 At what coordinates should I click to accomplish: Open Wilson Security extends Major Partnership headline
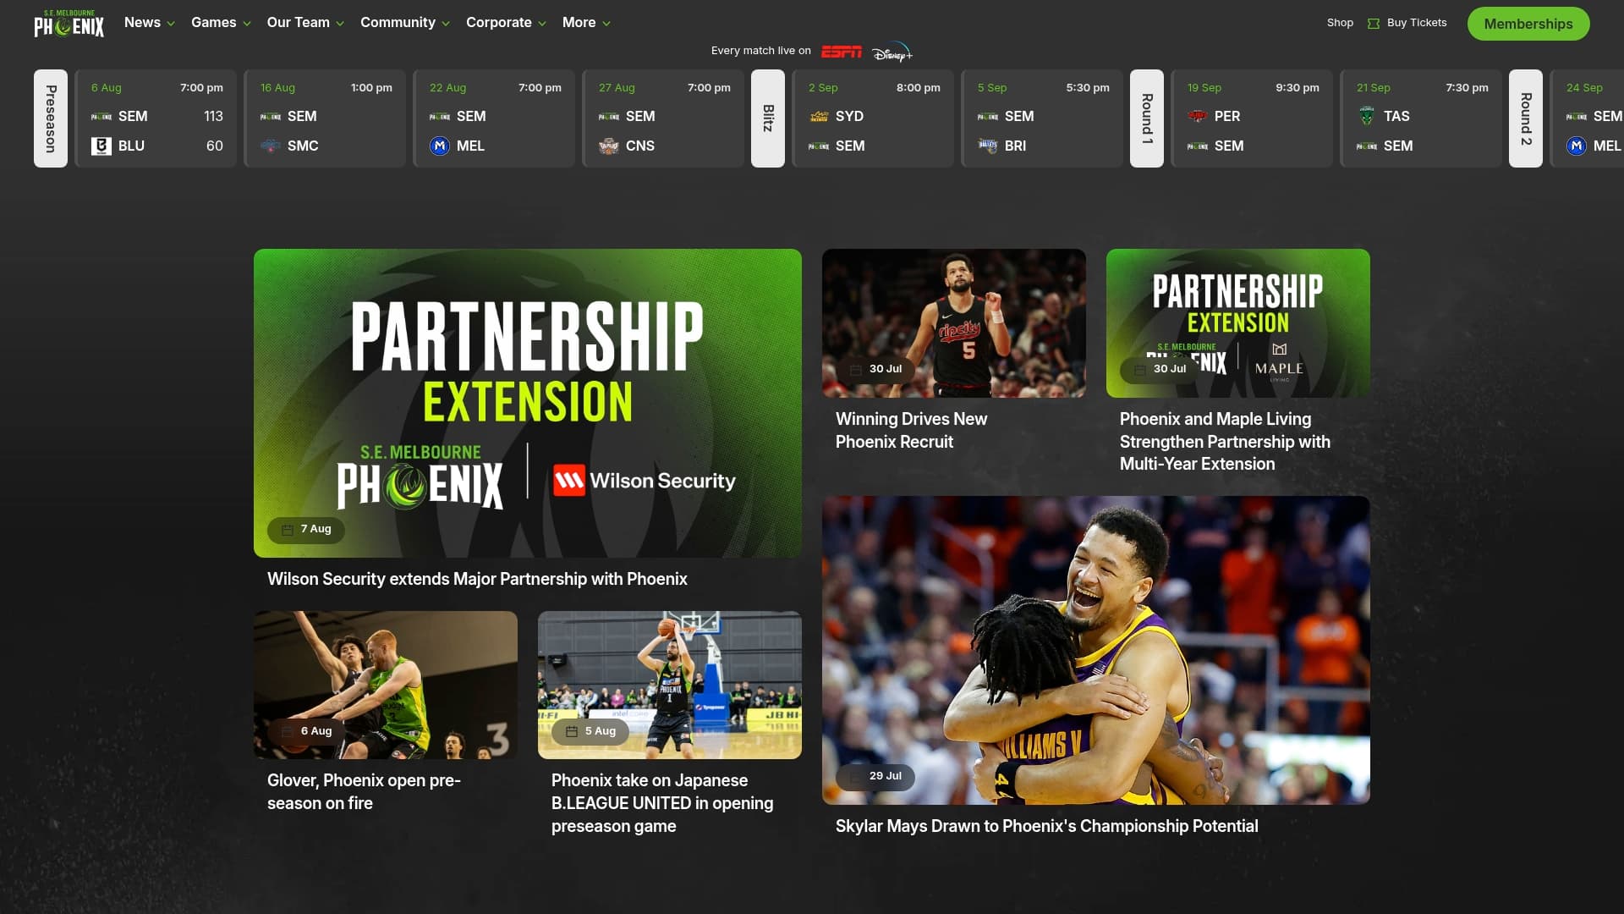pyautogui.click(x=477, y=580)
